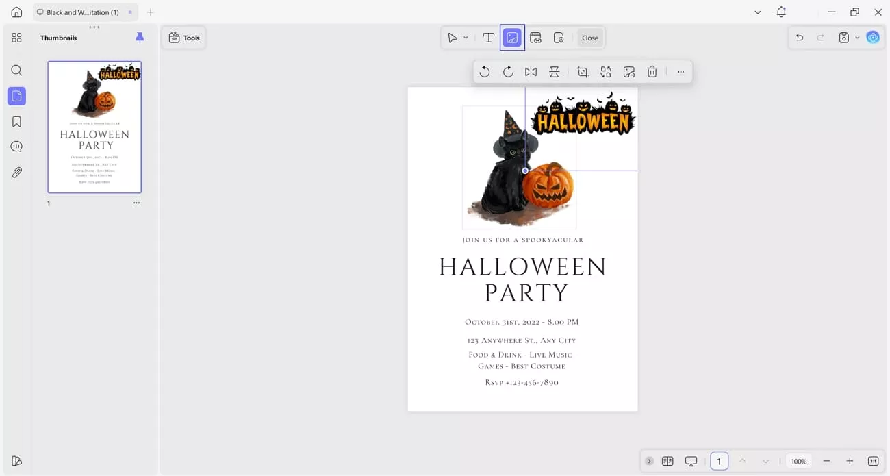The width and height of the screenshot is (890, 476).
Task: Open the Tools menu
Action: coord(183,38)
